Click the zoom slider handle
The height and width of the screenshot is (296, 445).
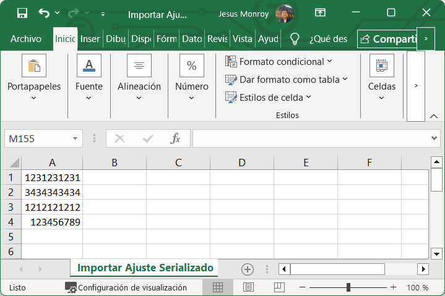pos(348,287)
